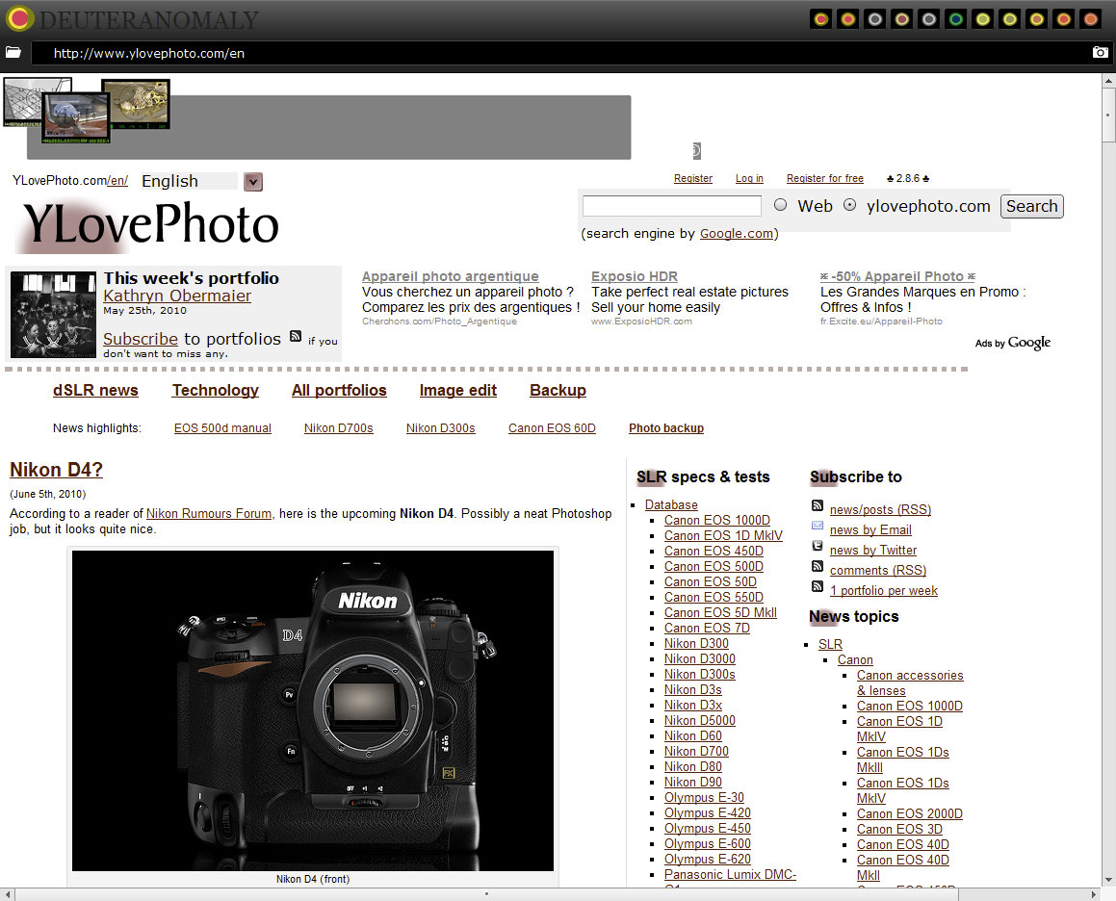Screen dimensions: 1116x901
Task: Click the RSS icon after 'Subscribe to portfolios'
Action: [x=296, y=337]
